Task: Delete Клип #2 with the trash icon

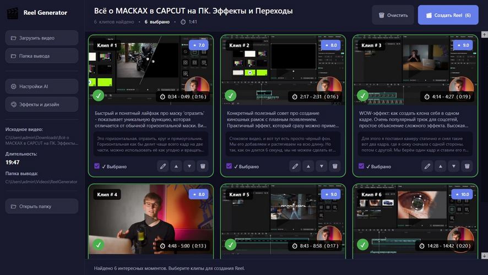Action: (335, 166)
